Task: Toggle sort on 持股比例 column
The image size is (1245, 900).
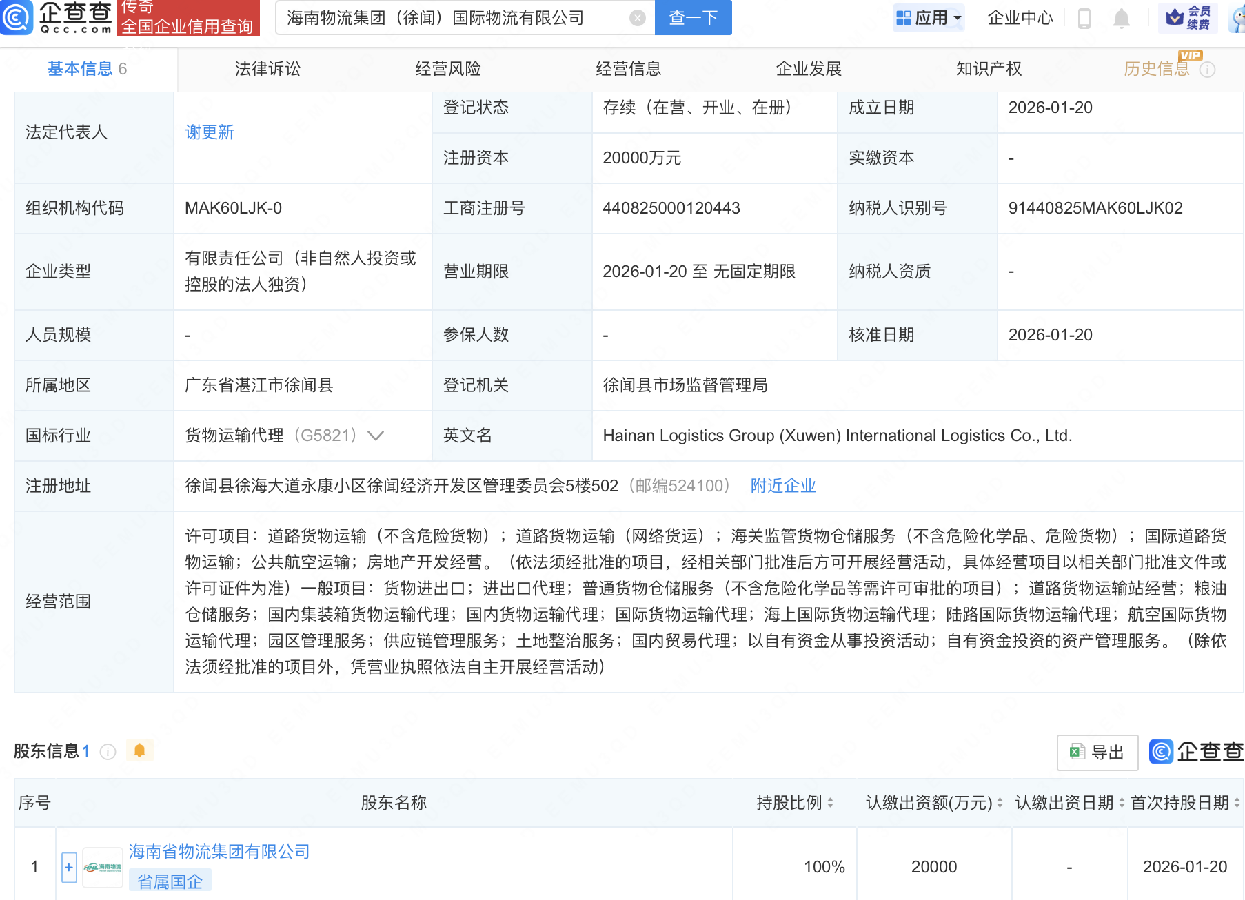Action: (830, 803)
